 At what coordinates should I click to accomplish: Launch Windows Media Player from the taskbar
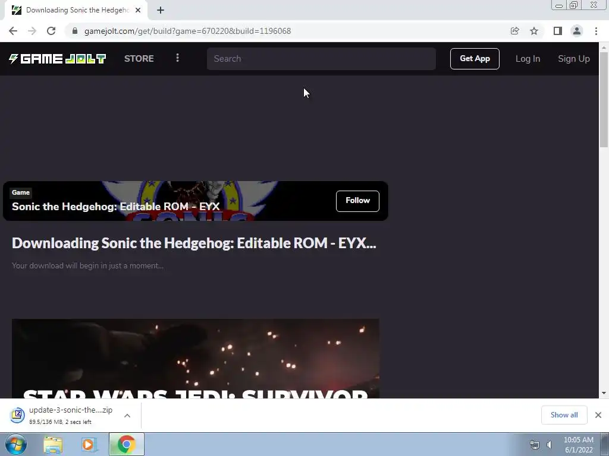point(88,444)
